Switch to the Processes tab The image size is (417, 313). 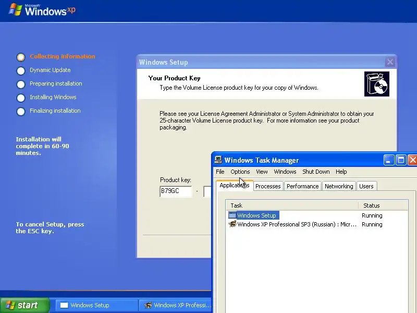click(x=268, y=186)
